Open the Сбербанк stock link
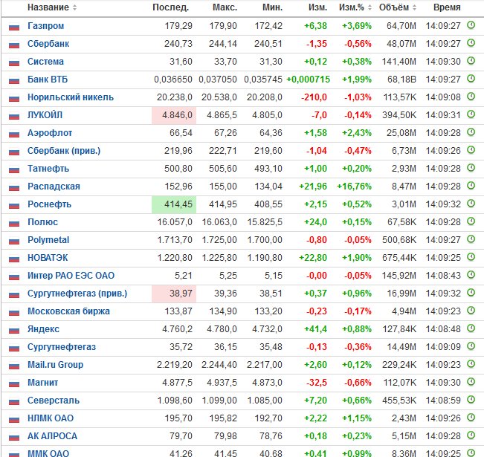 [x=48, y=44]
